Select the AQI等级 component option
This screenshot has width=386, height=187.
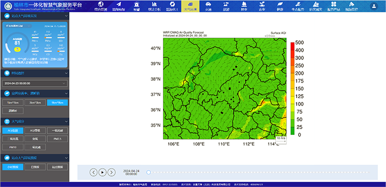(x=35, y=130)
